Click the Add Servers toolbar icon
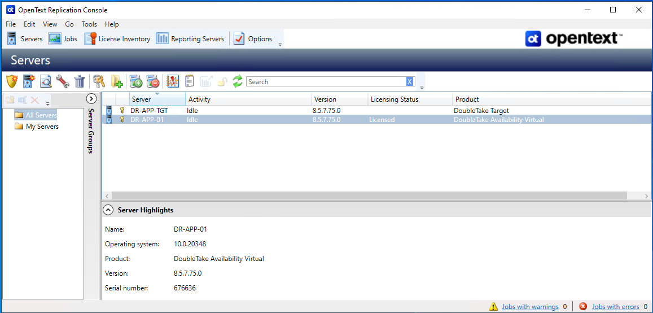Image resolution: width=653 pixels, height=313 pixels. [29, 82]
